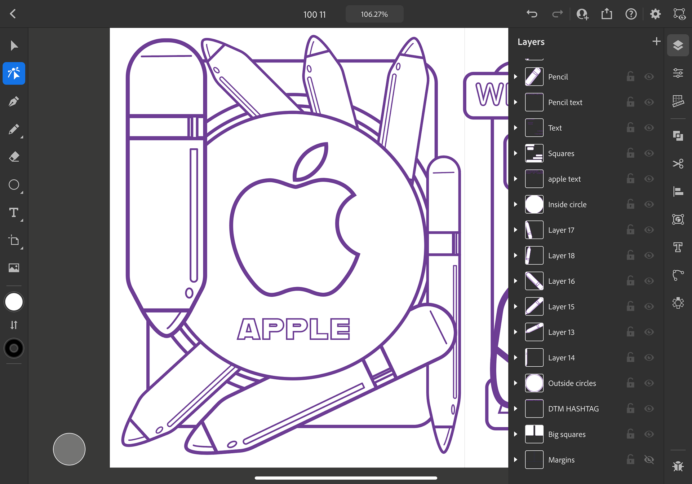Click the document title 100 11

[314, 14]
